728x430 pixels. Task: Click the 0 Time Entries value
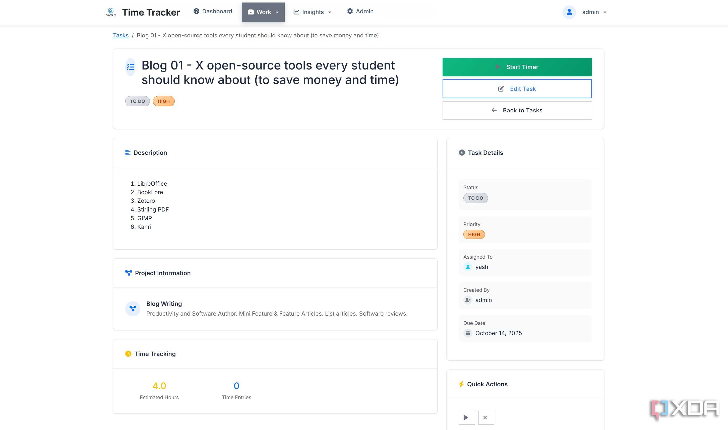(236, 386)
